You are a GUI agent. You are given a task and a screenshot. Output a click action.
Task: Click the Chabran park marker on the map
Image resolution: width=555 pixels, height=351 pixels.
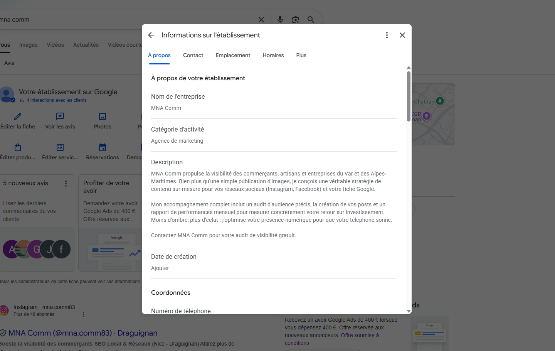(x=440, y=101)
